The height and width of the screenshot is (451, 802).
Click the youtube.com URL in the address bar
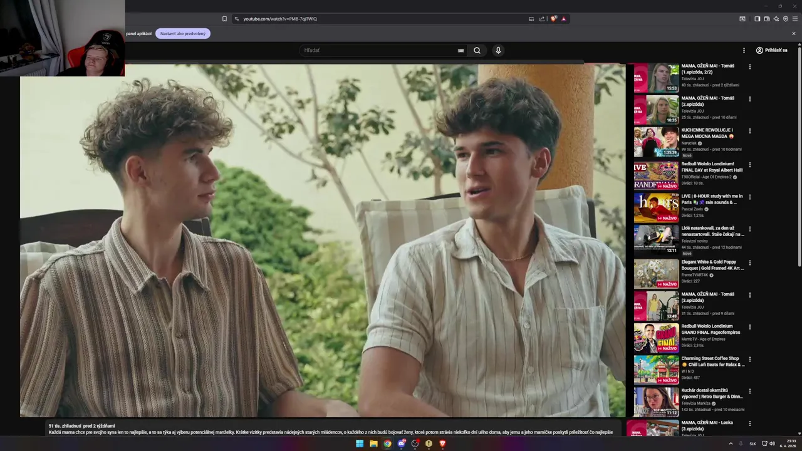(x=280, y=19)
